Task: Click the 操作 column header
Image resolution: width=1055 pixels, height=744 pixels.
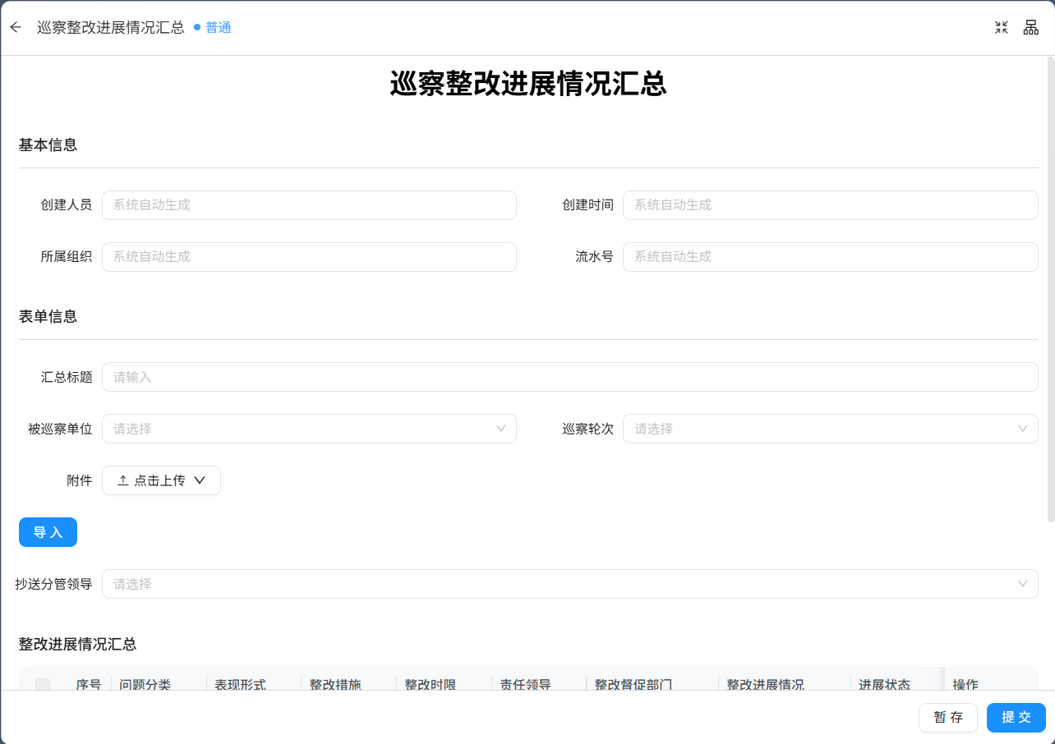Action: point(965,684)
